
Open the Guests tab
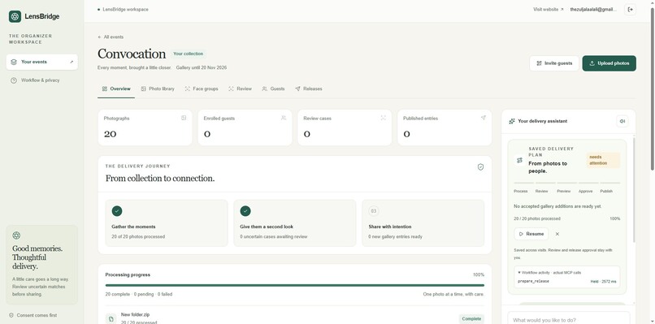point(273,89)
